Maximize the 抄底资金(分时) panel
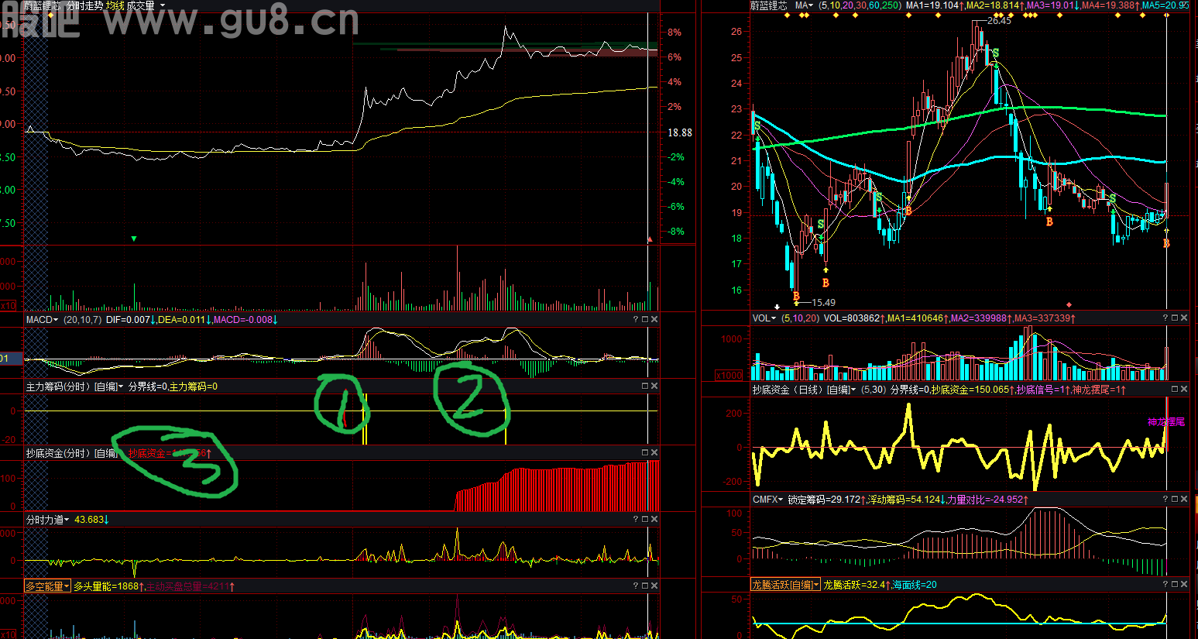This screenshot has width=1198, height=639. [645, 452]
